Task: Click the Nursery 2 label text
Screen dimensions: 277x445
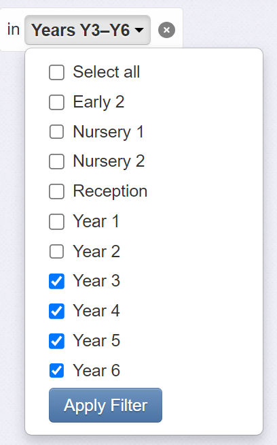Action: [109, 161]
